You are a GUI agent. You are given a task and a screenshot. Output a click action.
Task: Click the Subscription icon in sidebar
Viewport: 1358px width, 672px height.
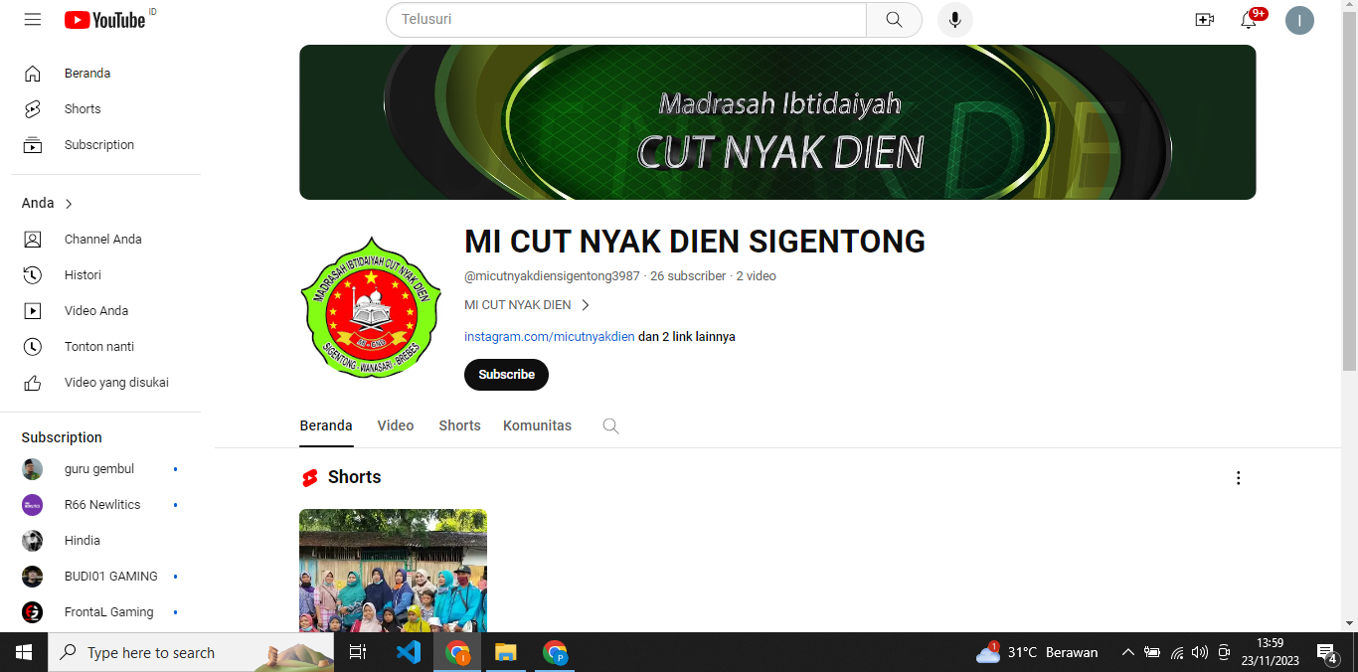click(33, 145)
